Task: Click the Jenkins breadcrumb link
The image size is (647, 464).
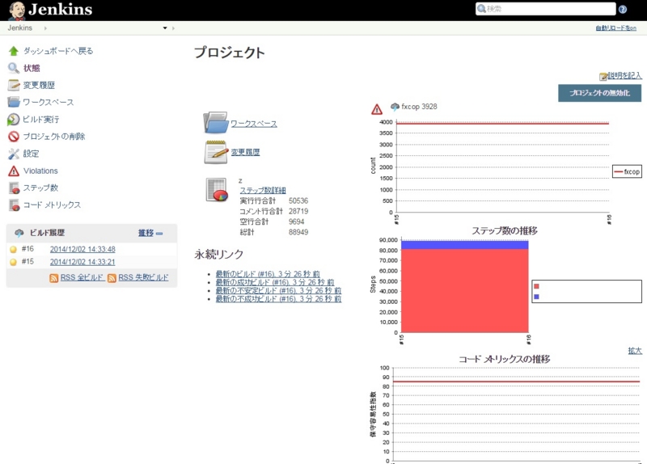Action: pyautogui.click(x=19, y=27)
